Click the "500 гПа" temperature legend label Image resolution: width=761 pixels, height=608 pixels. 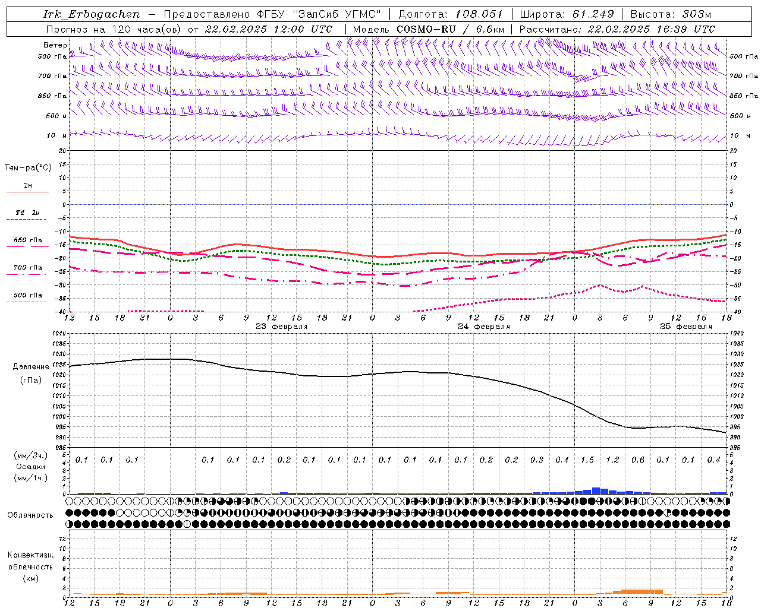[27, 295]
